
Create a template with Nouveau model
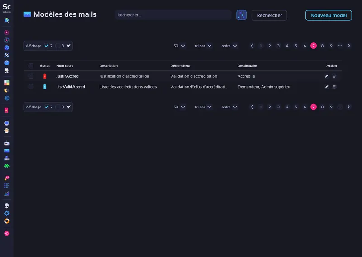[329, 15]
